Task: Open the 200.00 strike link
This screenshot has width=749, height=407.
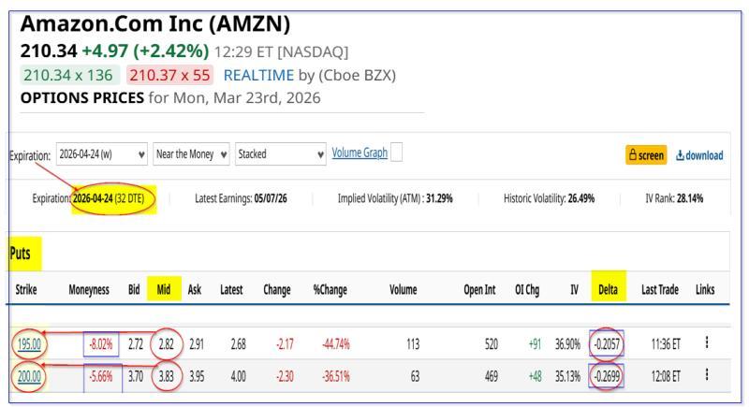Action: point(25,375)
